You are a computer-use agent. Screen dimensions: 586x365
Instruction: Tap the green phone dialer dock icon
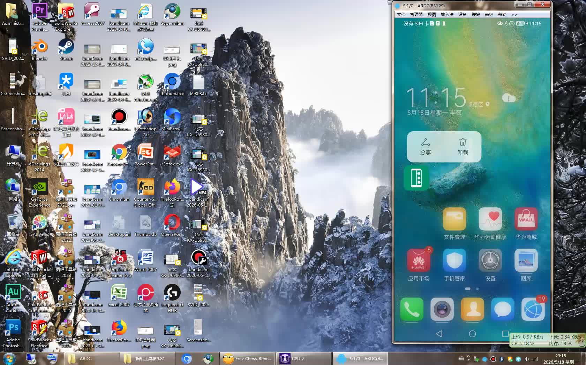(412, 309)
